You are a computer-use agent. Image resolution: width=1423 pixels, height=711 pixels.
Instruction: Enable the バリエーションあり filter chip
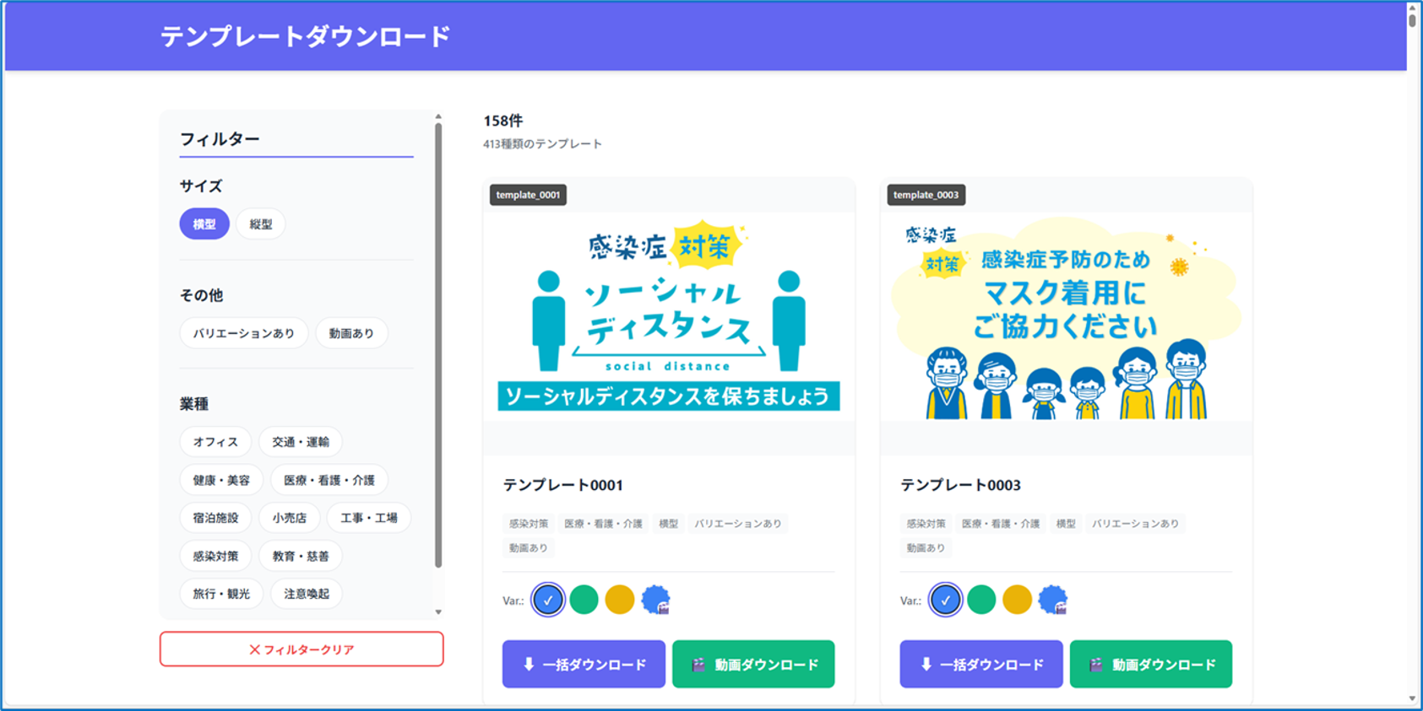(243, 333)
